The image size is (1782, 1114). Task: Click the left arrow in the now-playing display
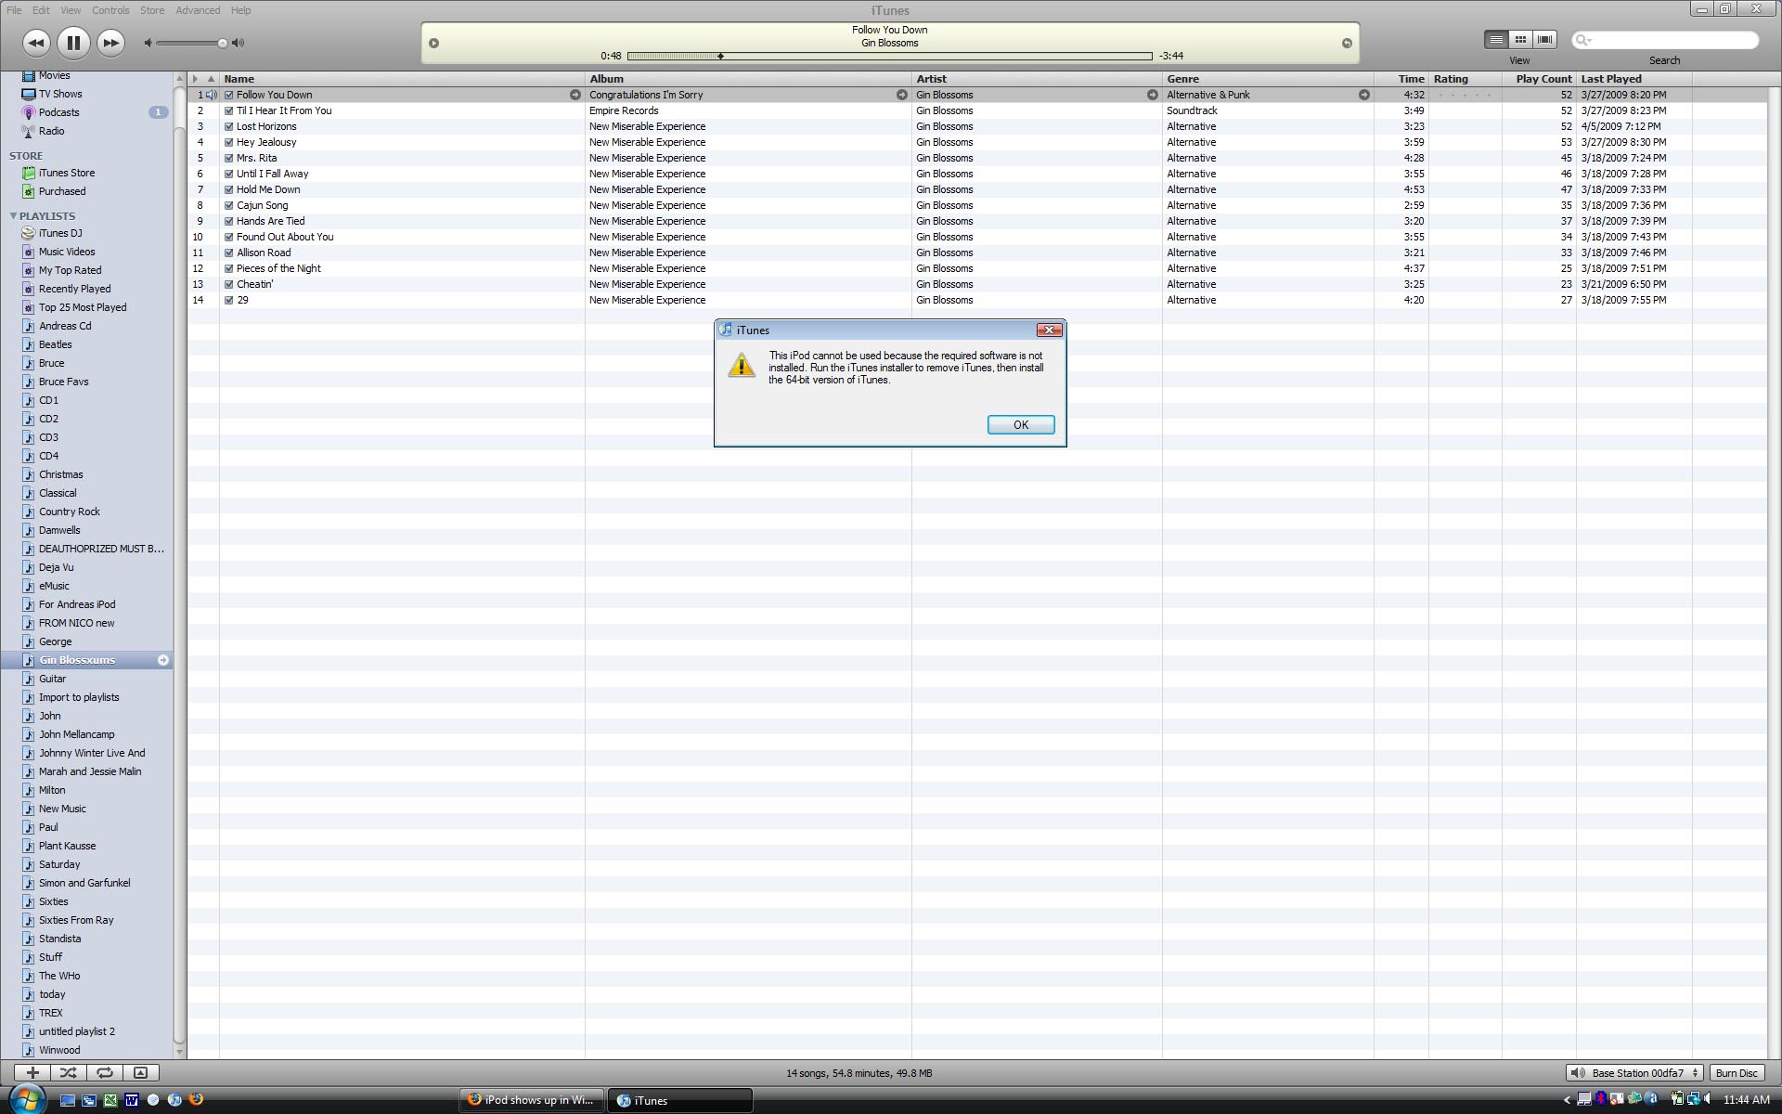[x=433, y=43]
